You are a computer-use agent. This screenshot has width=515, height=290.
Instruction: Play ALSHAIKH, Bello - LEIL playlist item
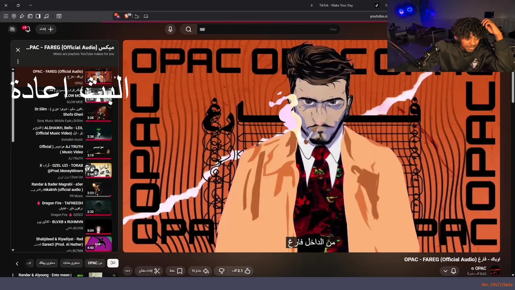point(65,133)
